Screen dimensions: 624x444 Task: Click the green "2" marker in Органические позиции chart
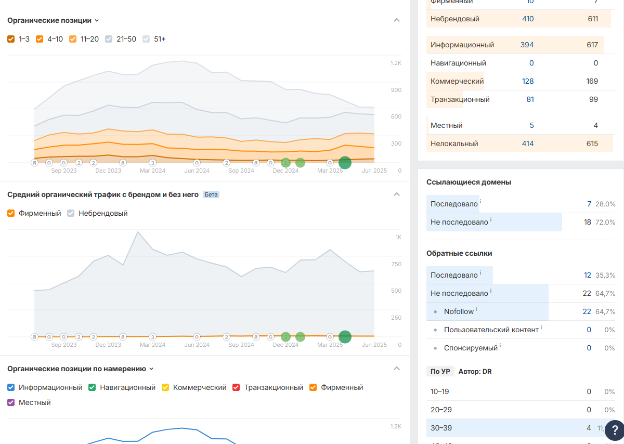285,163
